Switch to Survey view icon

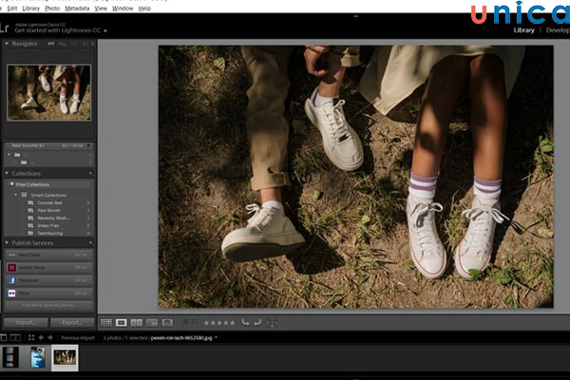(152, 323)
